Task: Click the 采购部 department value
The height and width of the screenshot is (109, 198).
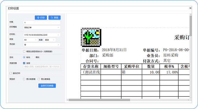Action: pyautogui.click(x=107, y=55)
